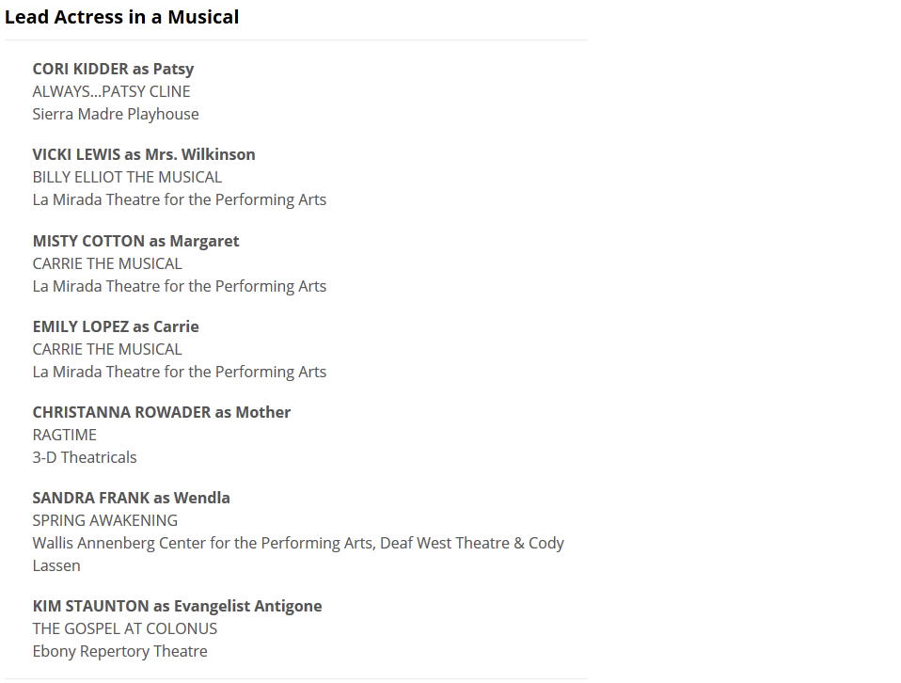This screenshot has width=901, height=683.
Task: Click the venue 'Ebony Repertory Theatre'
Action: pyautogui.click(x=119, y=651)
